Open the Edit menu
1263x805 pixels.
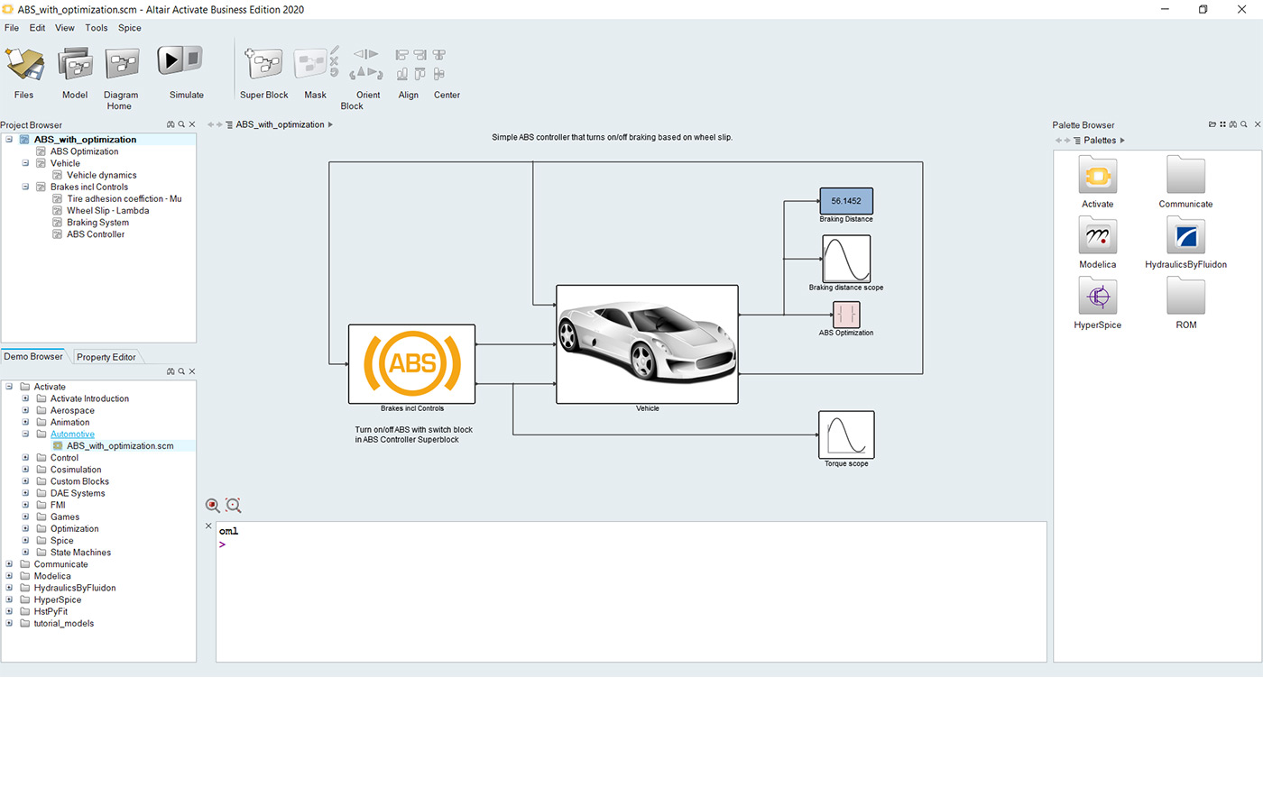pos(37,28)
